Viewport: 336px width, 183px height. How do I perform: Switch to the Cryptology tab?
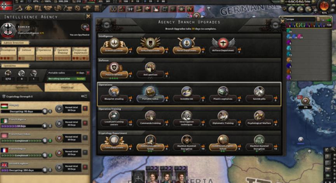click(67, 87)
